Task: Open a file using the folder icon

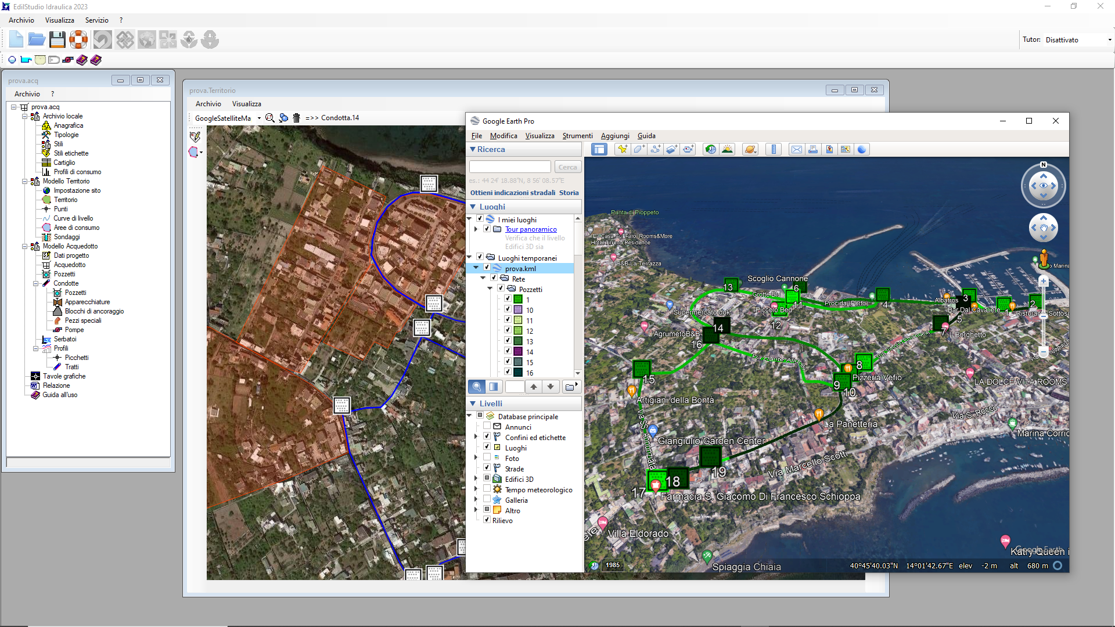Action: pyautogui.click(x=37, y=39)
